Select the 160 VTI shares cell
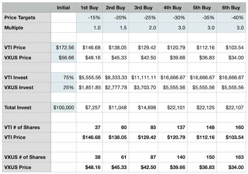 [x=231, y=127]
